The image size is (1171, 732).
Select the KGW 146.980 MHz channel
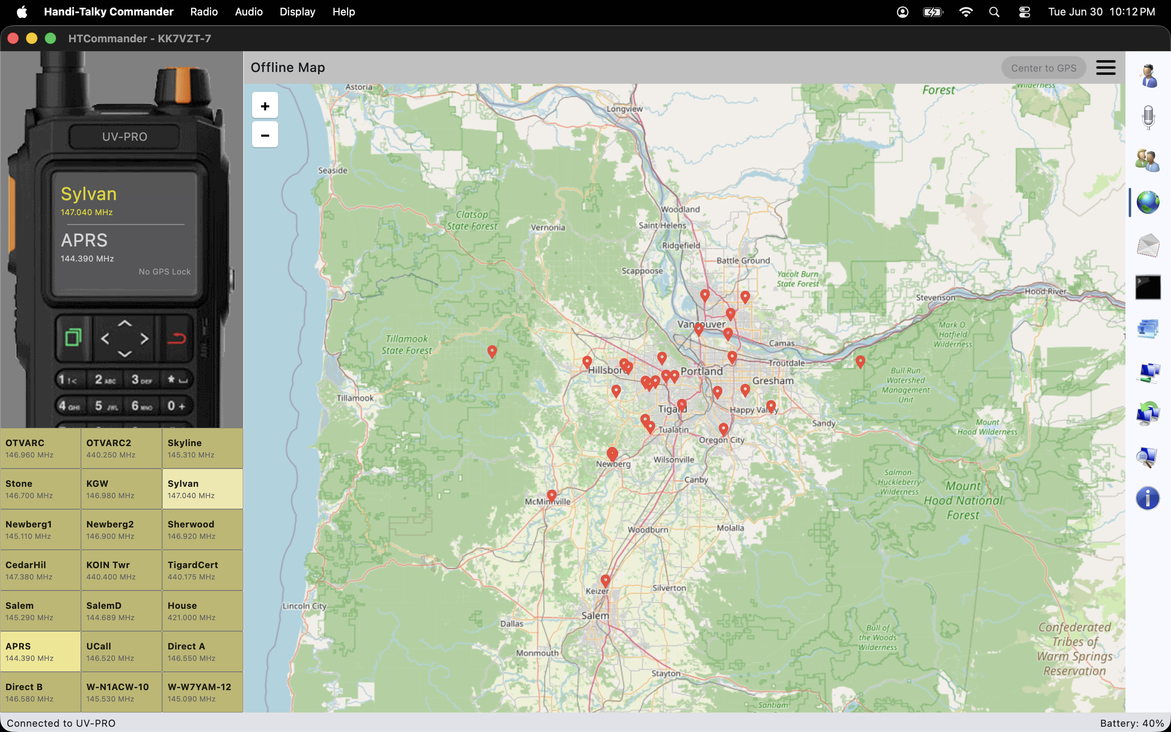click(x=122, y=489)
